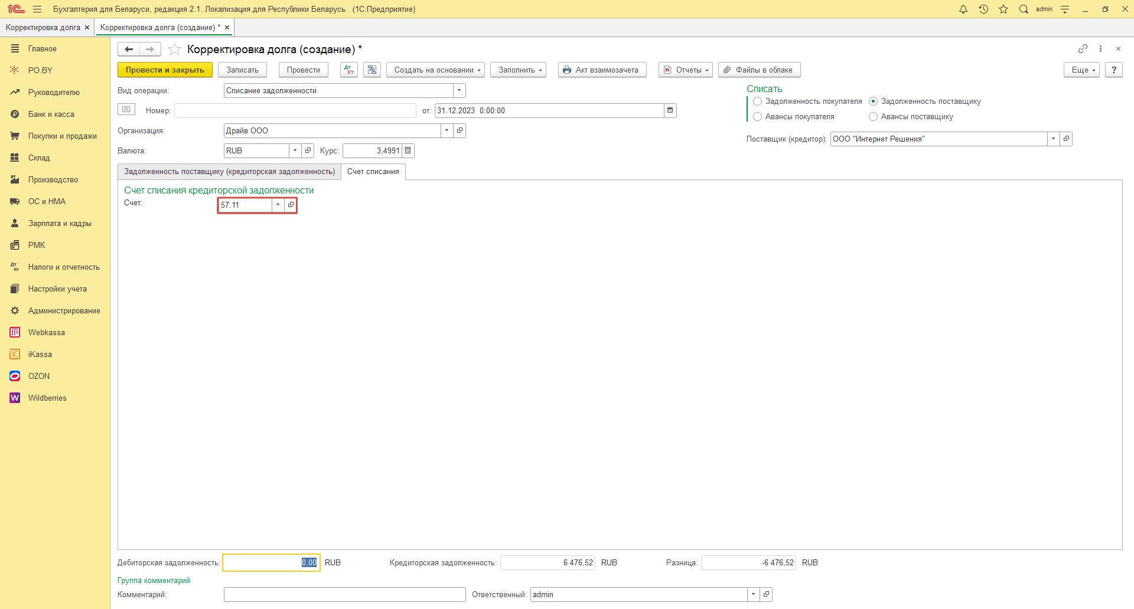Show document postings Дт/Кт icon
This screenshot has height=609, width=1134.
(x=349, y=70)
